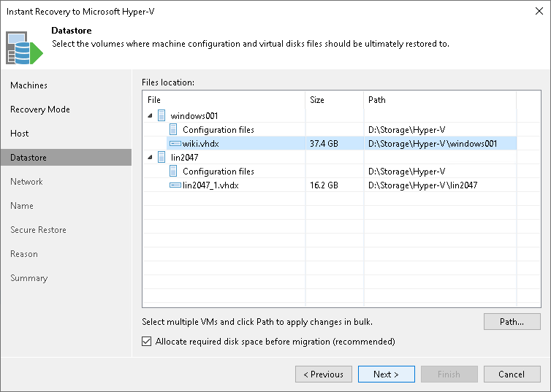551x392 pixels.
Task: Click the File column header
Action: (224, 100)
